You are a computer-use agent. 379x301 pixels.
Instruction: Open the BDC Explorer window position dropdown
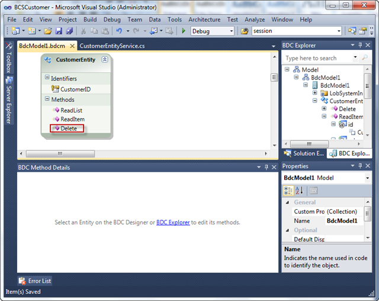(353, 45)
